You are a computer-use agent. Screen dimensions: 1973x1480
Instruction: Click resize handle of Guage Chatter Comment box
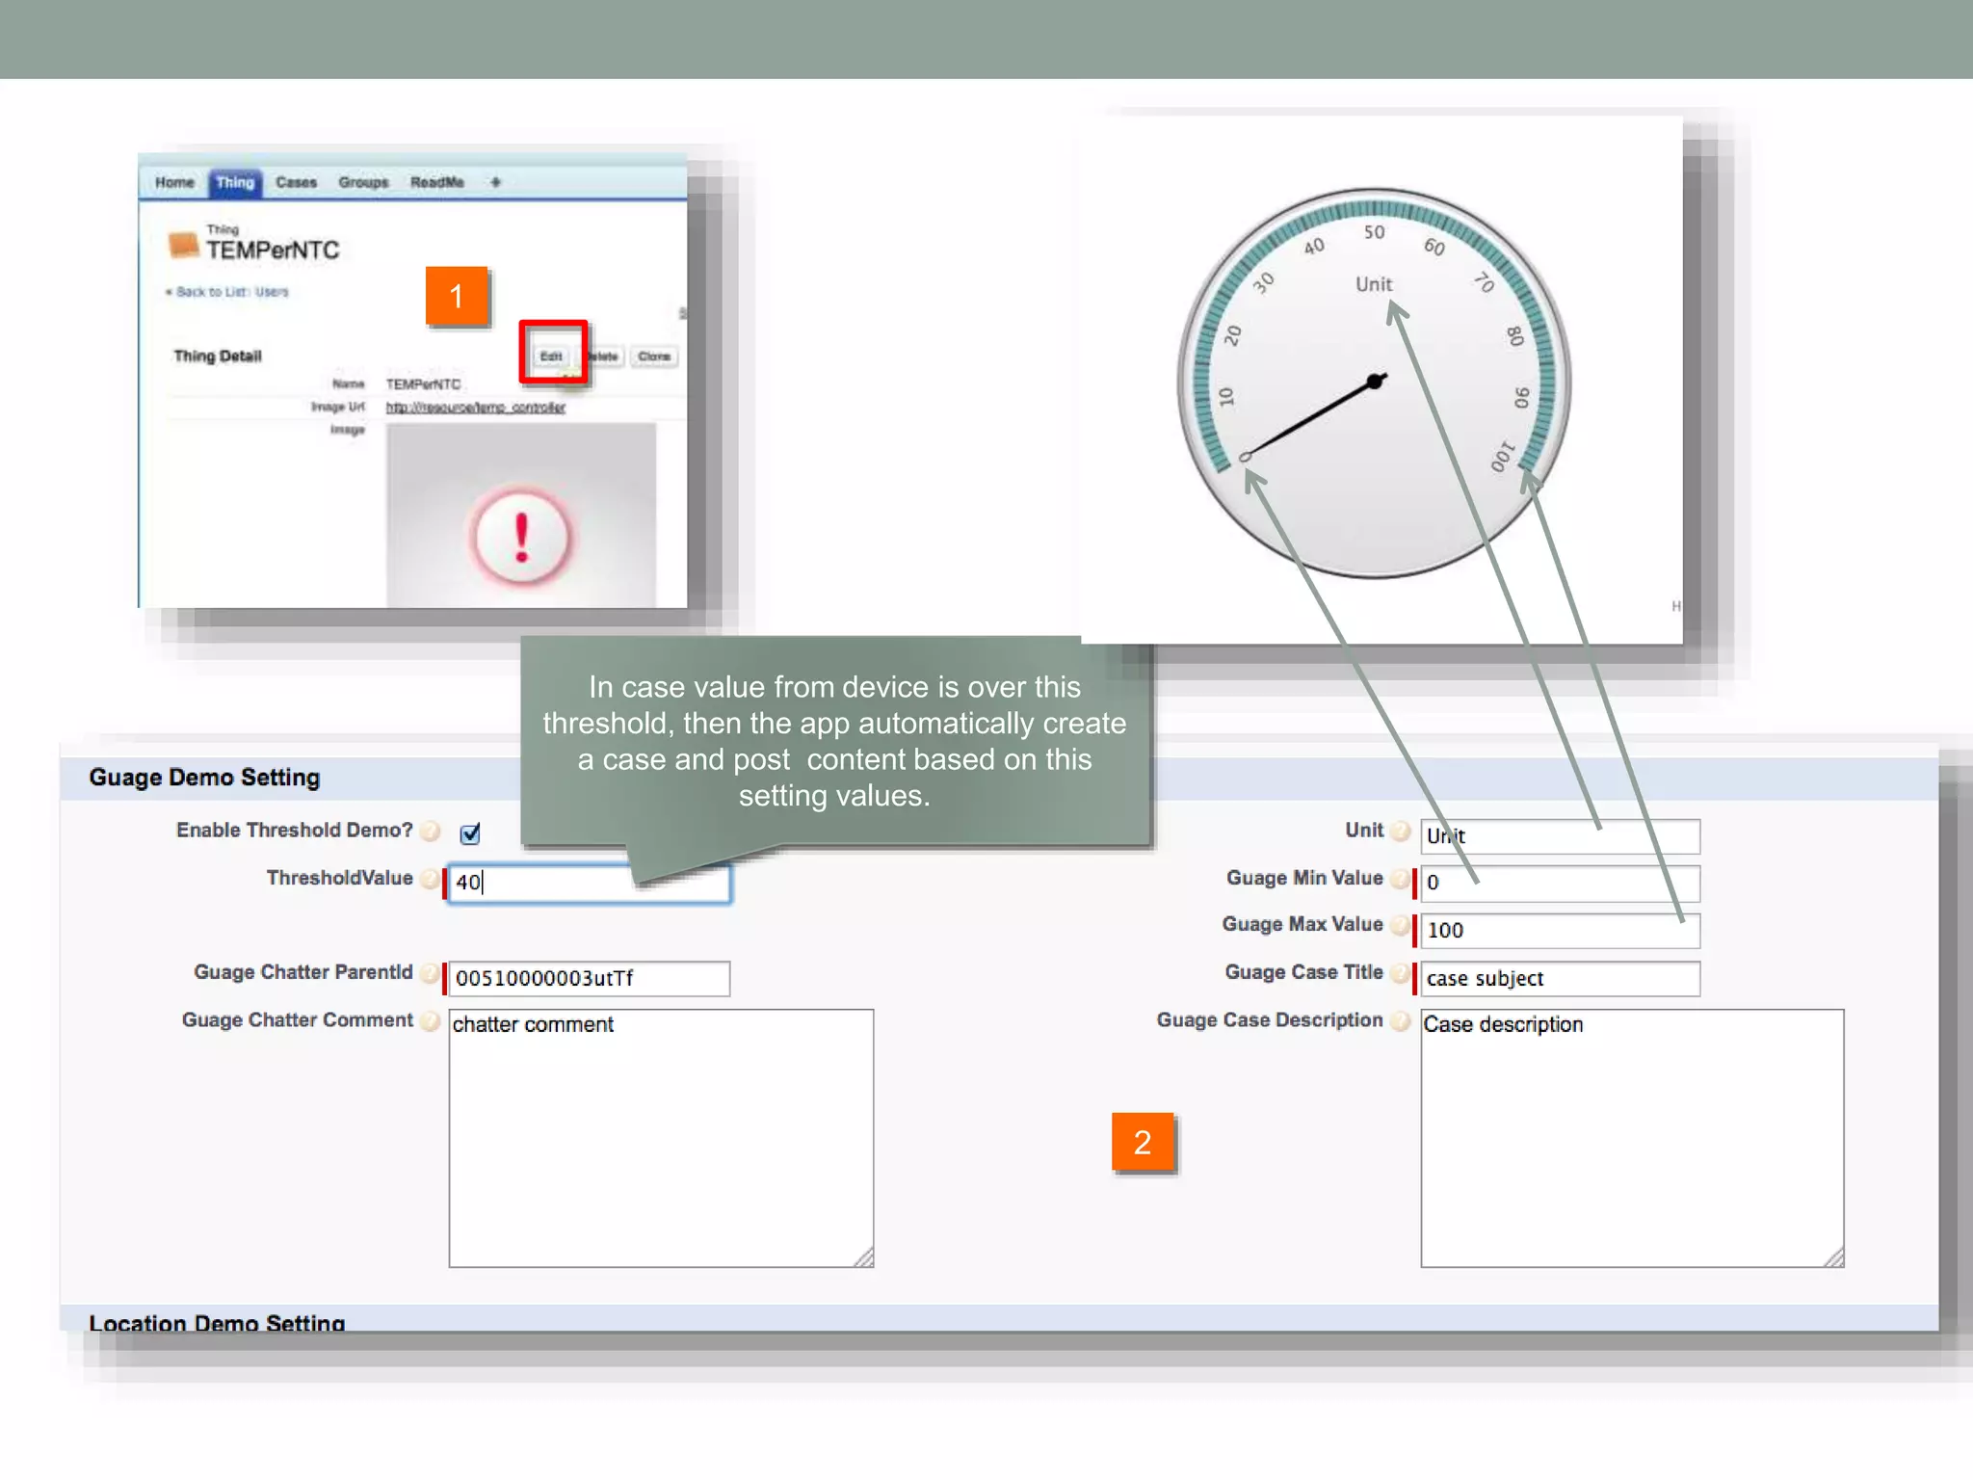864,1257
